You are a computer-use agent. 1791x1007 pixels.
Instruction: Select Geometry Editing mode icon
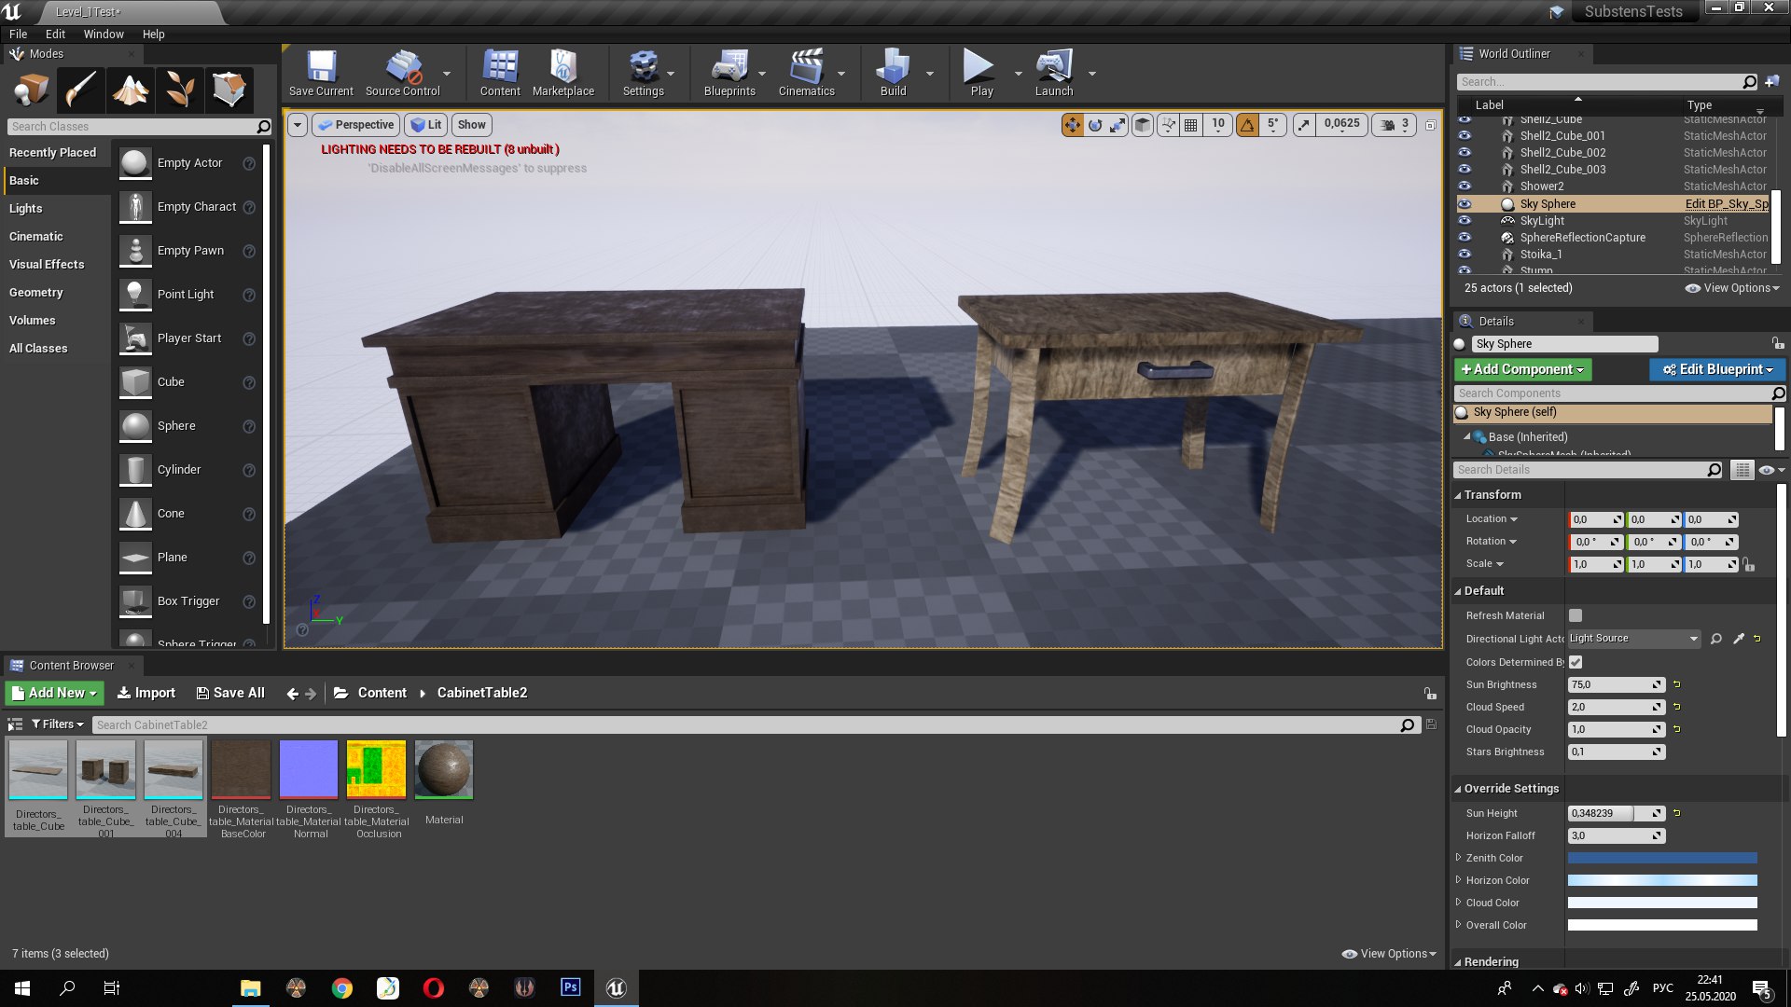[229, 90]
